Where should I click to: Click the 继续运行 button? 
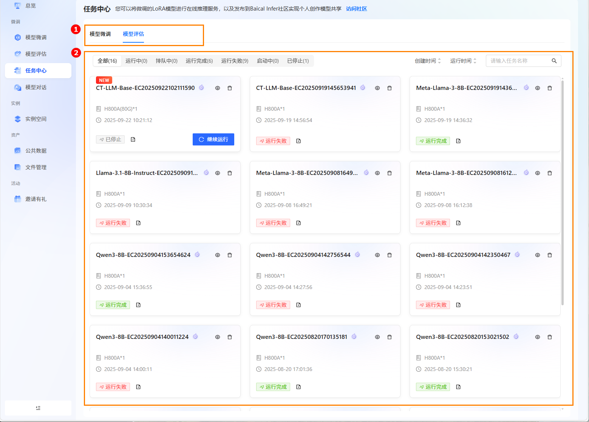213,139
